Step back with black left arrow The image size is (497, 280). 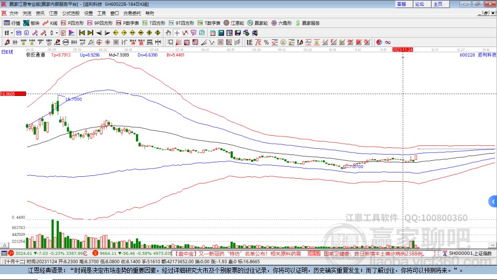[x=99, y=33]
